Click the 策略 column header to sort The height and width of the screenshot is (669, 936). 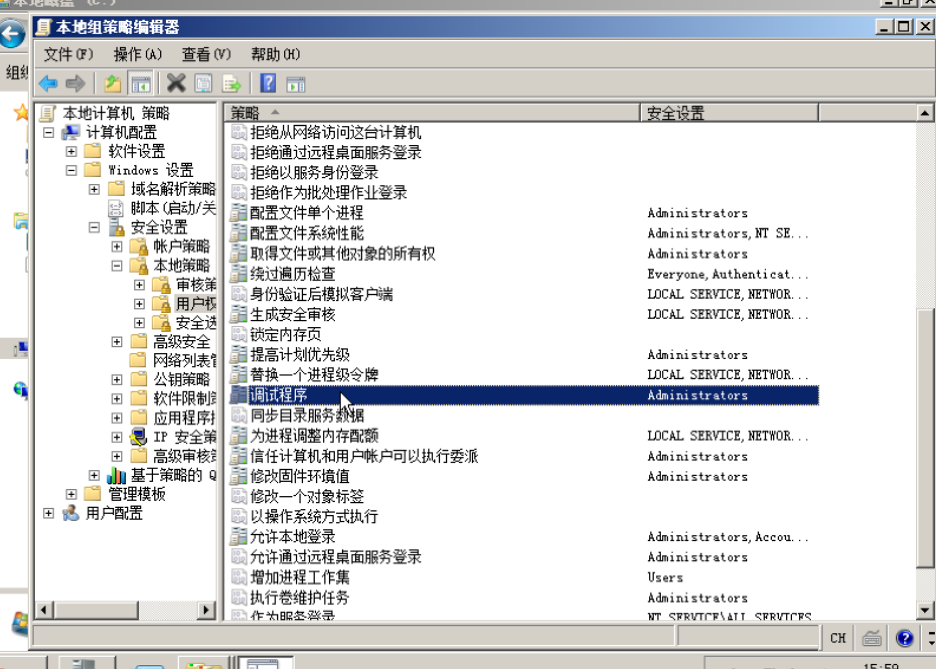244,113
